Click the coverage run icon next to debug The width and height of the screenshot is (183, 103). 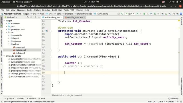(x=148, y=14)
